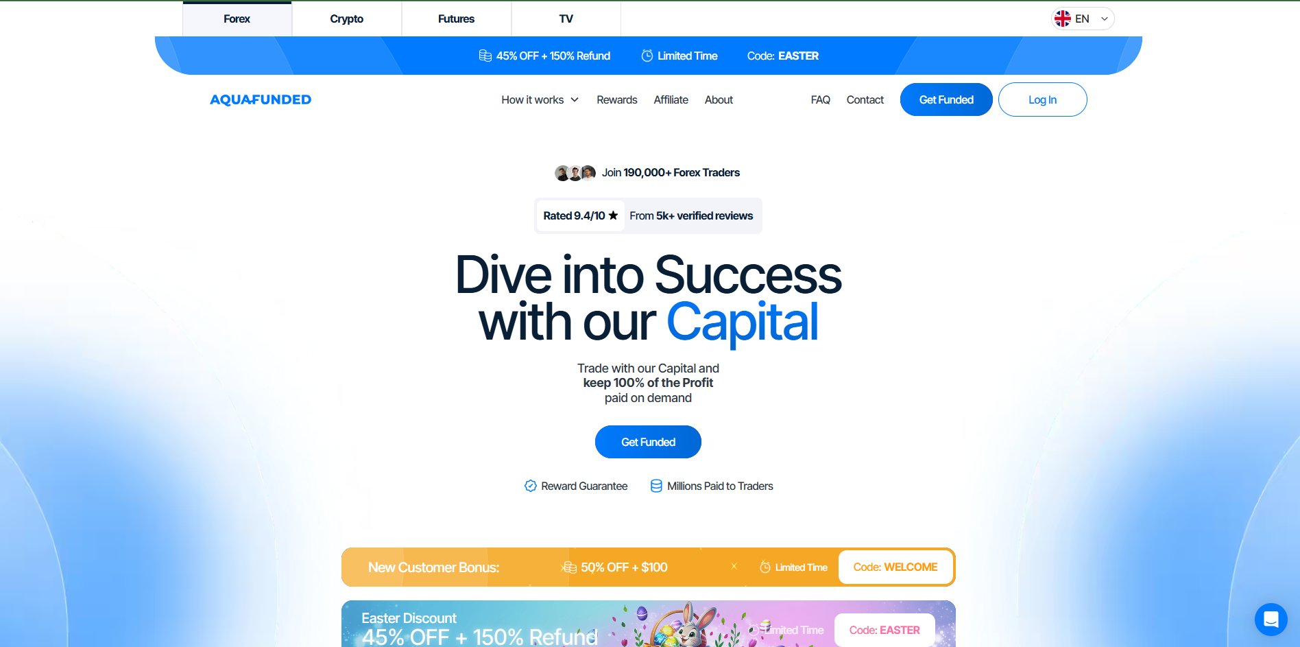Click the hero Get Funded button
The height and width of the screenshot is (647, 1300).
coord(648,442)
